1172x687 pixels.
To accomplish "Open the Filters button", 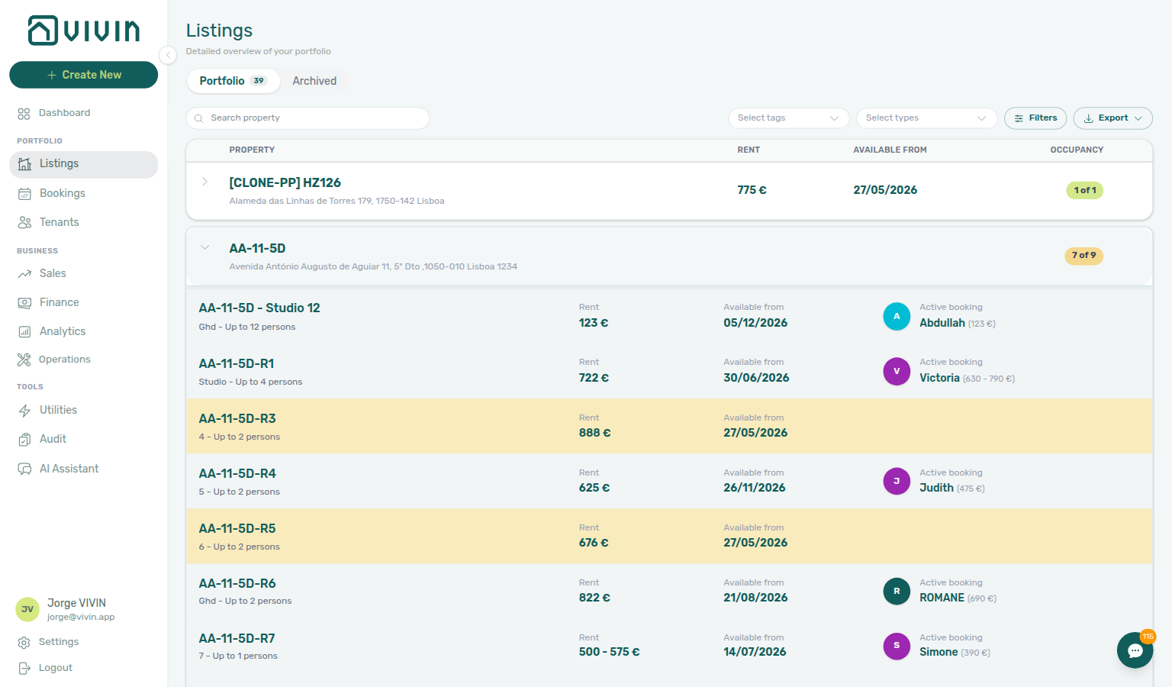I will tap(1035, 118).
